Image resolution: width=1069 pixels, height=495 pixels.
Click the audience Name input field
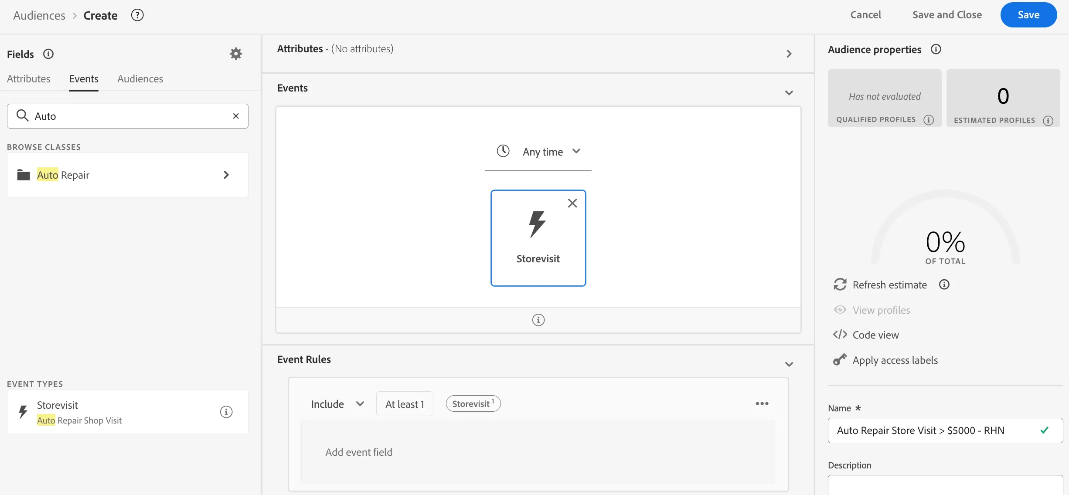coord(945,431)
